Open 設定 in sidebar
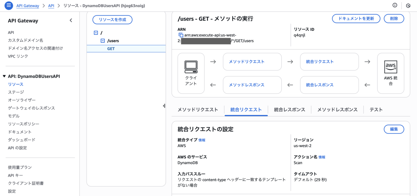Viewport: 417px width, 196px height. [12, 191]
